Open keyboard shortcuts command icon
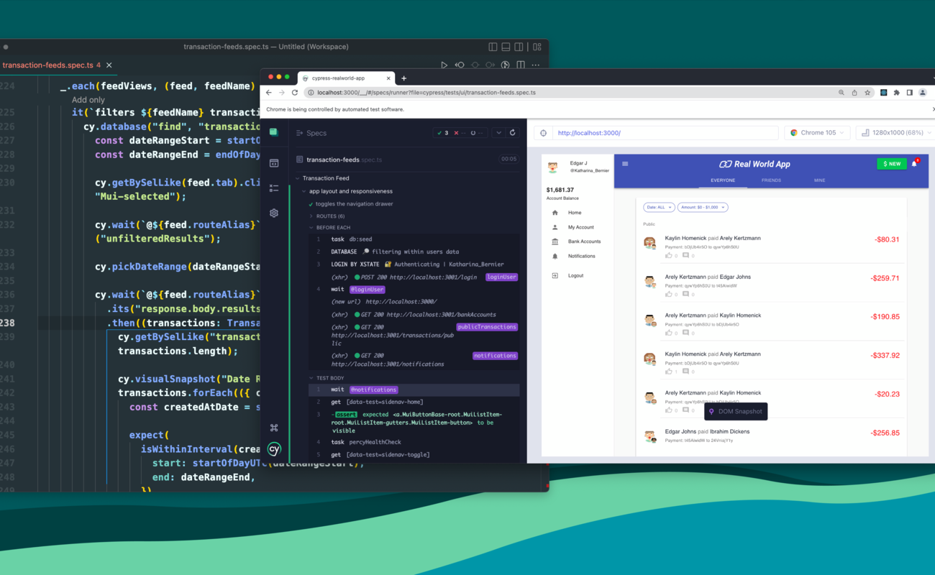935x575 pixels. pos(274,428)
